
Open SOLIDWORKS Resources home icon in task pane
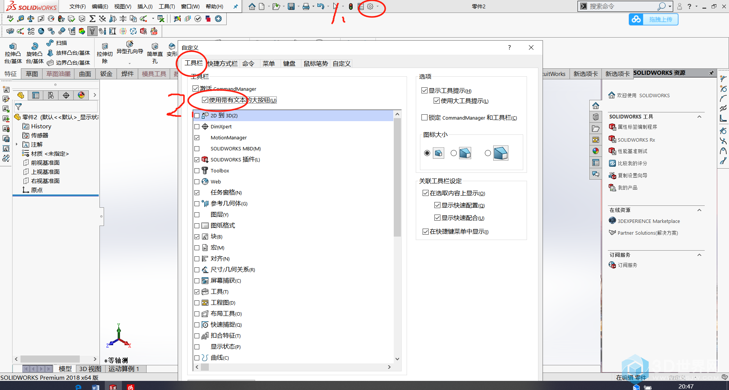pos(596,106)
